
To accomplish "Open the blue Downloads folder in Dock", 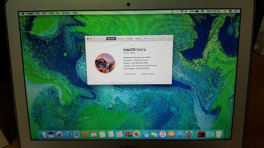I will coord(210,134).
